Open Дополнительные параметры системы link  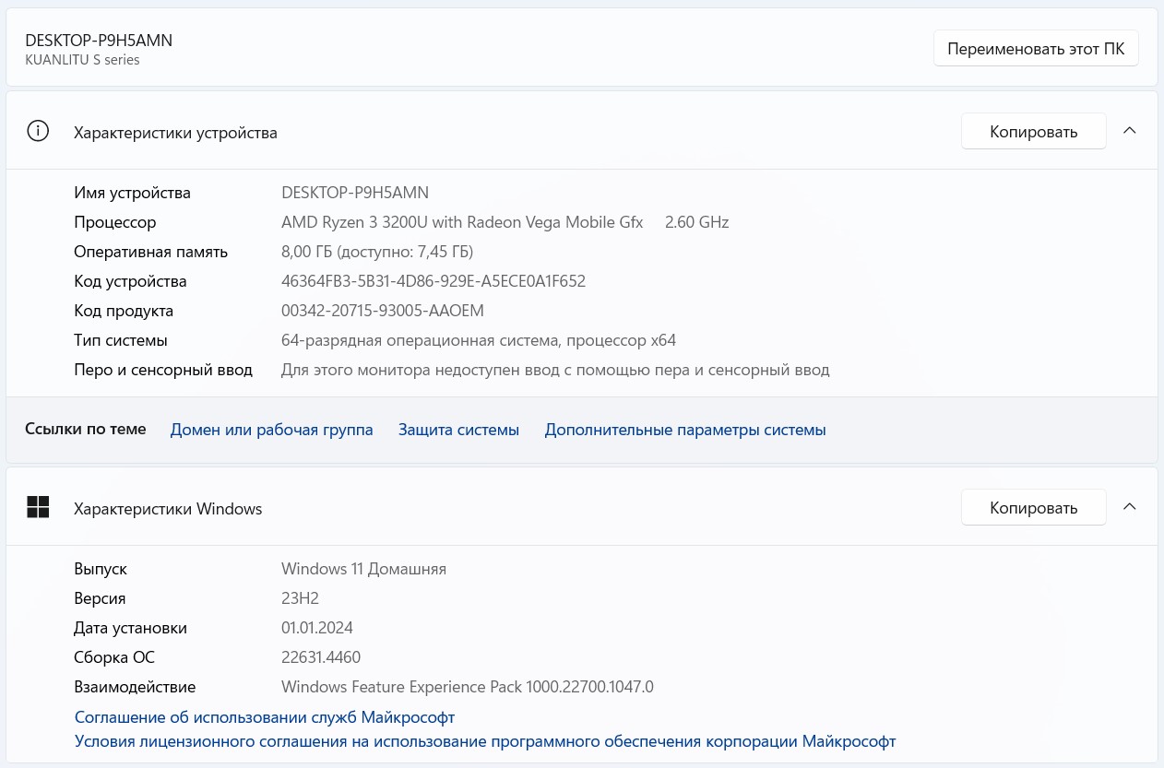tap(685, 430)
